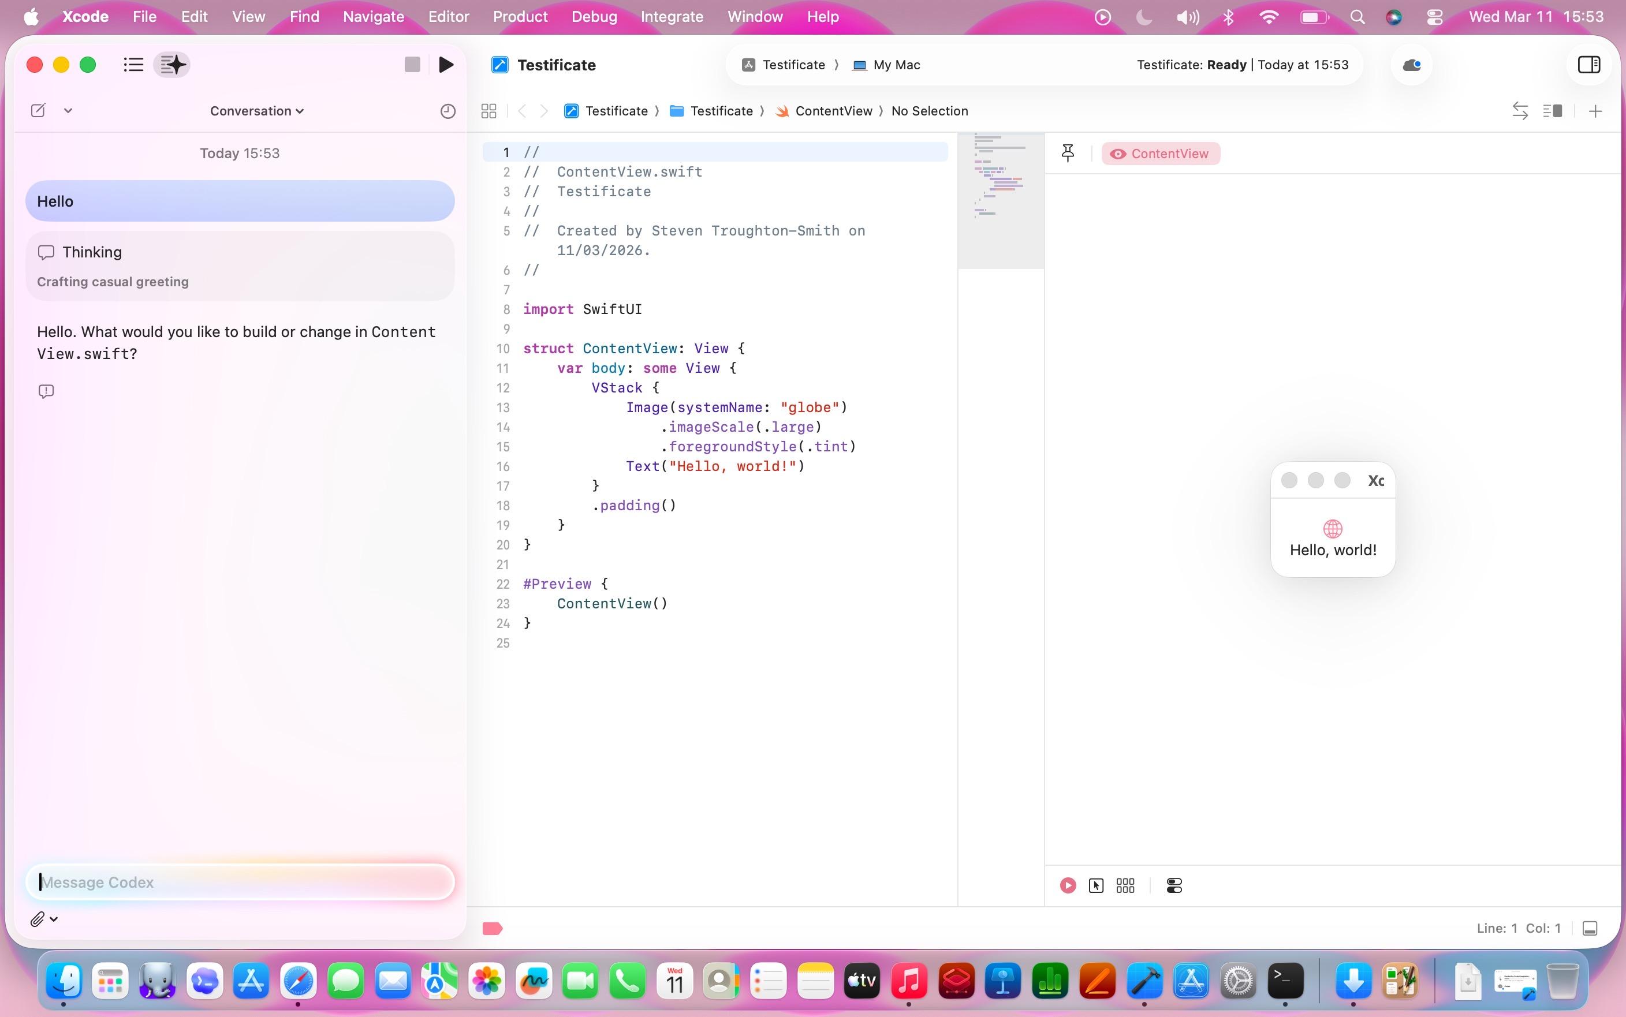Select the Testificate folder breadcrumb
1626x1017 pixels.
(712, 111)
